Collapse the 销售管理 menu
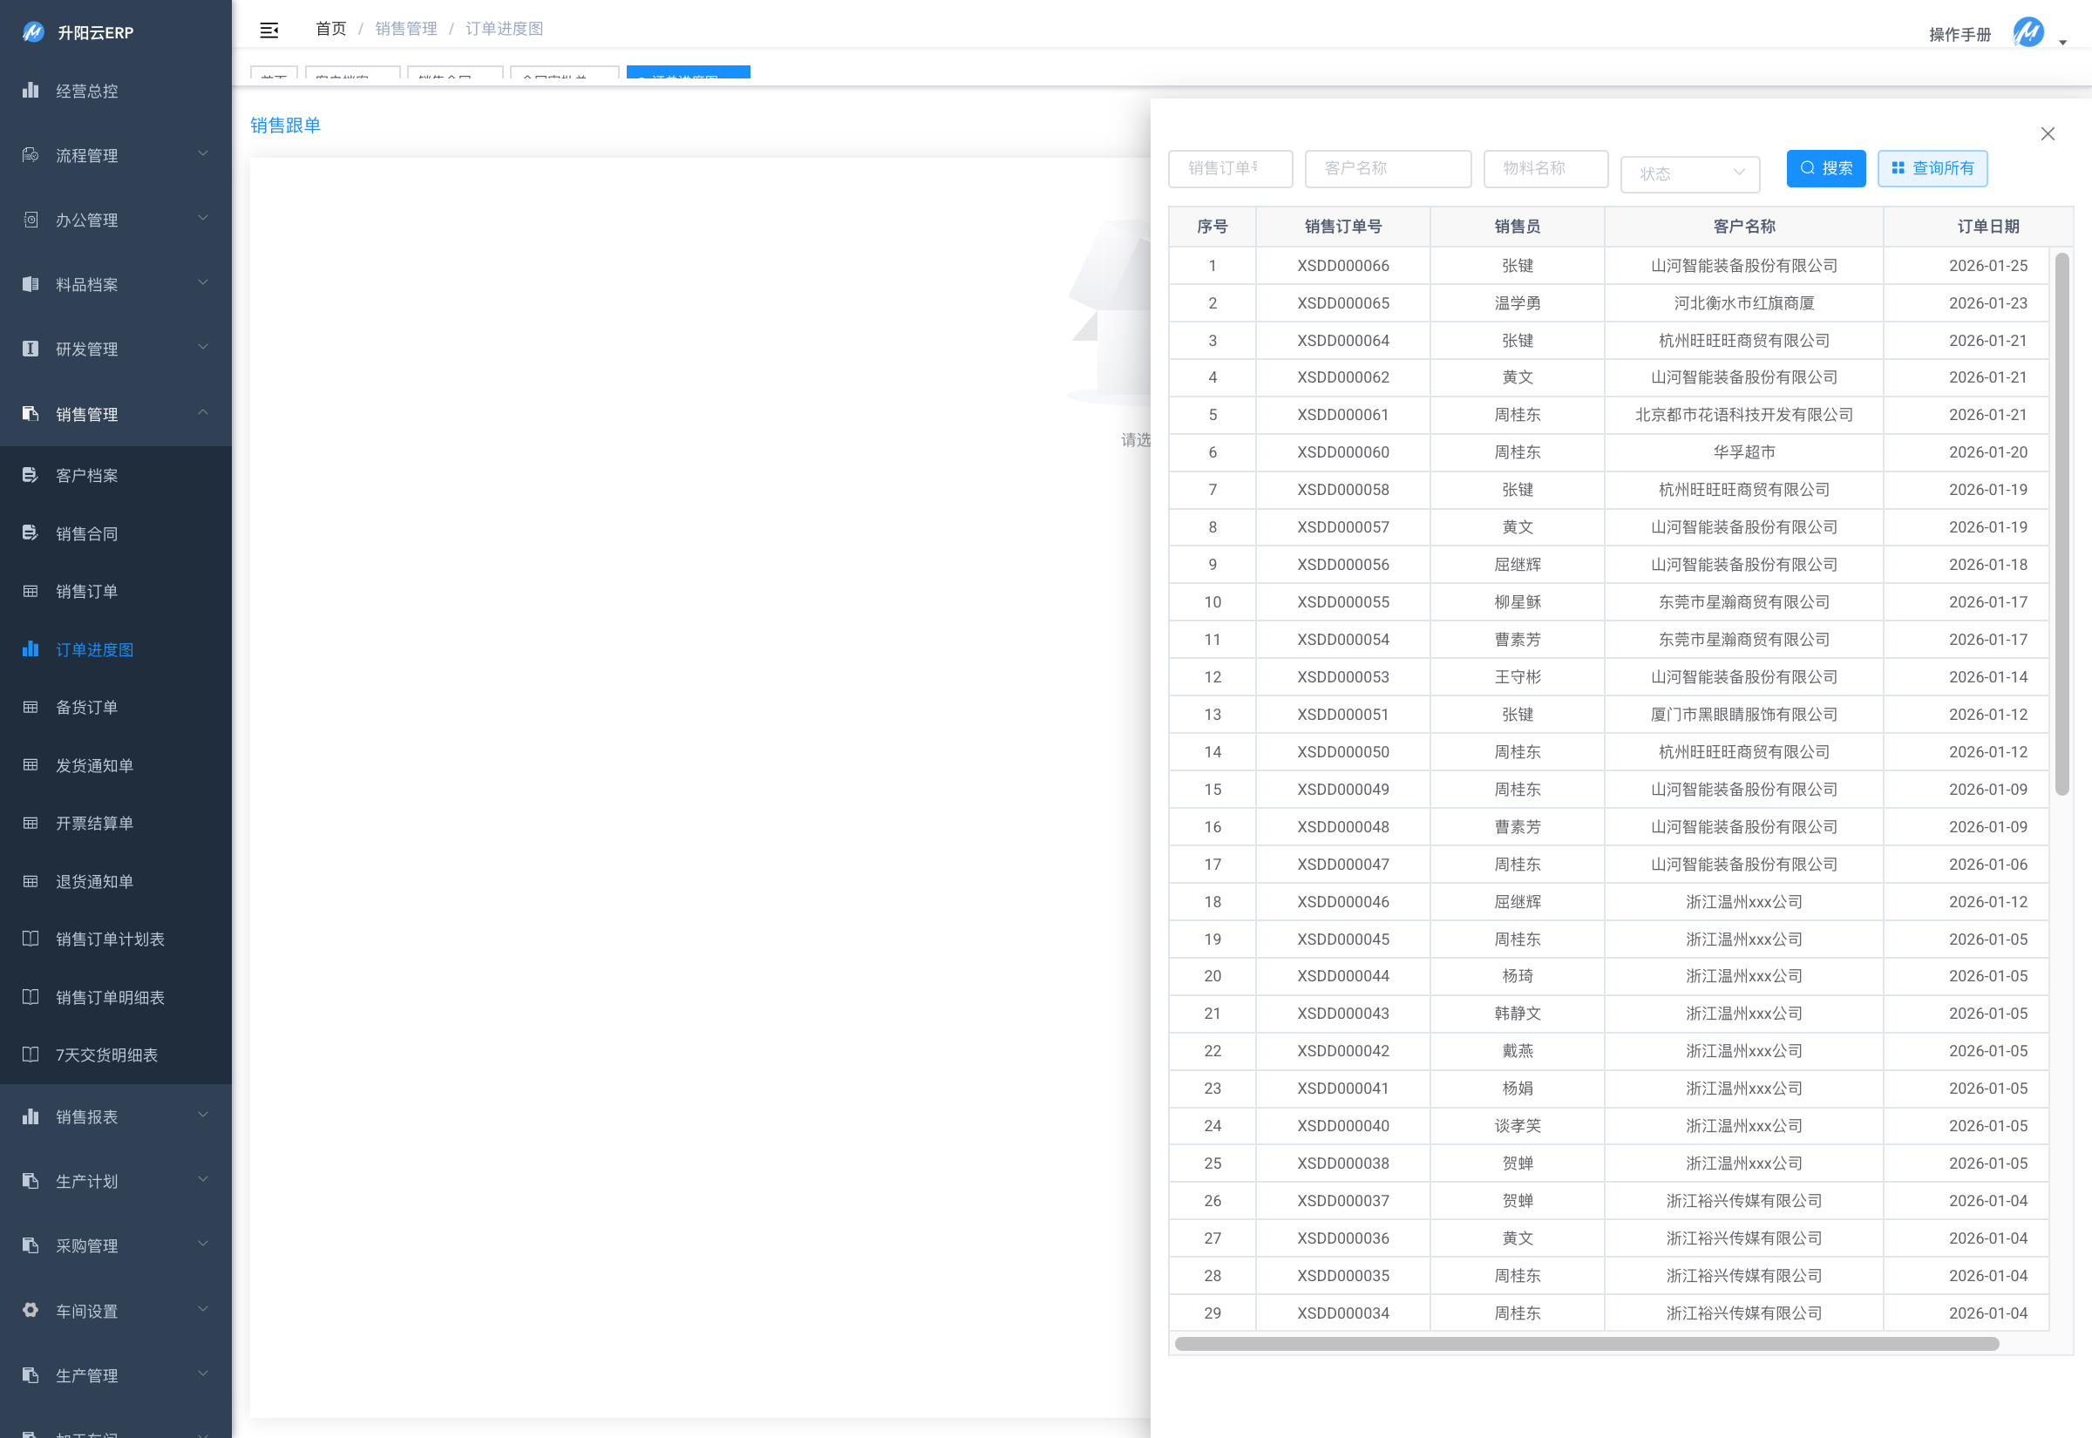The image size is (2092, 1438). [115, 414]
